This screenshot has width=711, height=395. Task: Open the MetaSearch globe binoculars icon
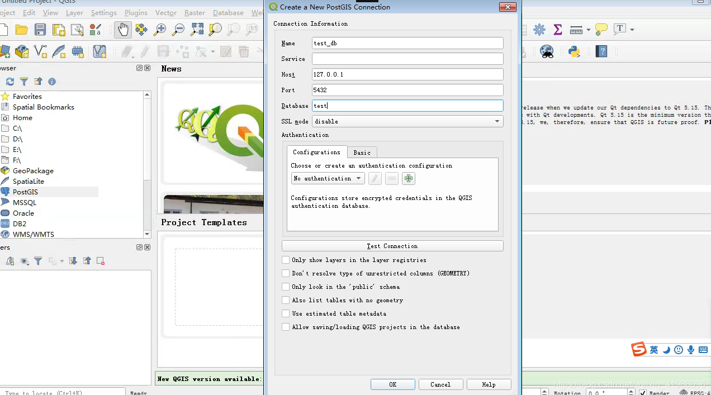tap(547, 52)
